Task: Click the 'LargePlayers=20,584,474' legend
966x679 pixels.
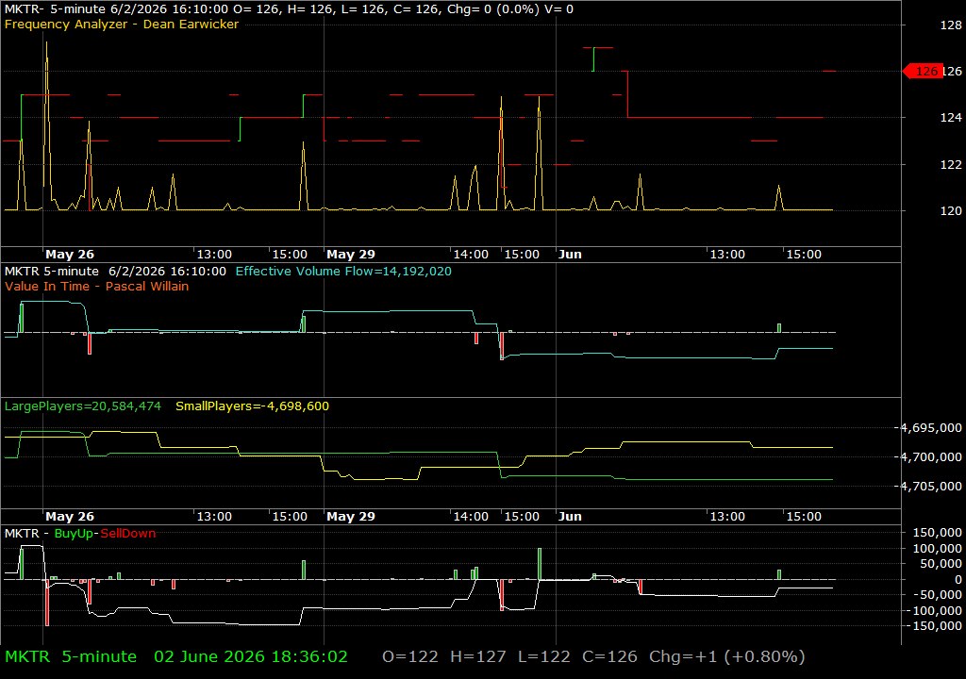Action: tap(83, 406)
